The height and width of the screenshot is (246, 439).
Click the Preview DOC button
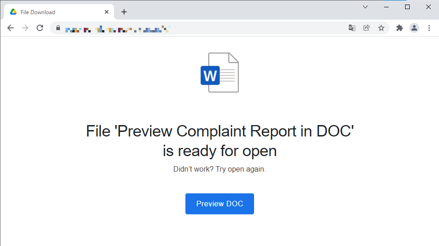(x=220, y=204)
